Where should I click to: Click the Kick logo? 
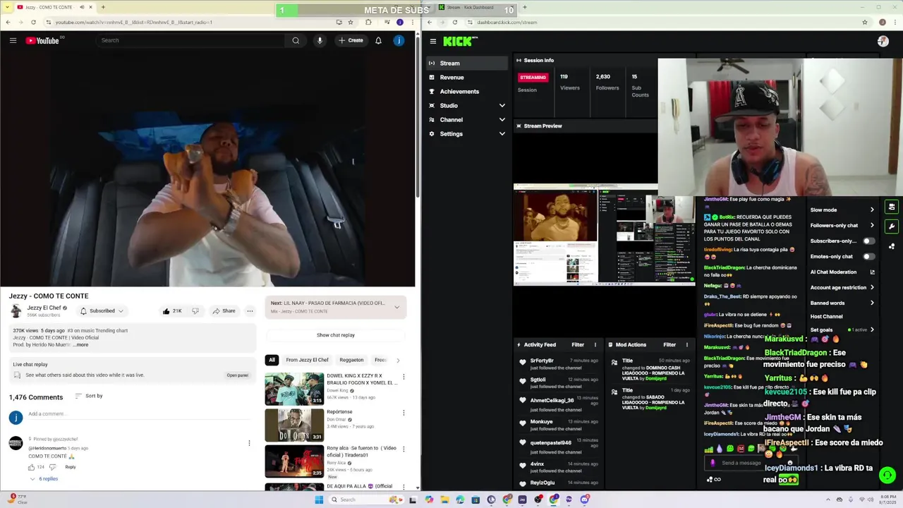click(x=460, y=42)
